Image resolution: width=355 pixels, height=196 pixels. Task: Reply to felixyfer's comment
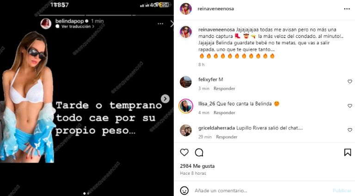[x=224, y=88]
